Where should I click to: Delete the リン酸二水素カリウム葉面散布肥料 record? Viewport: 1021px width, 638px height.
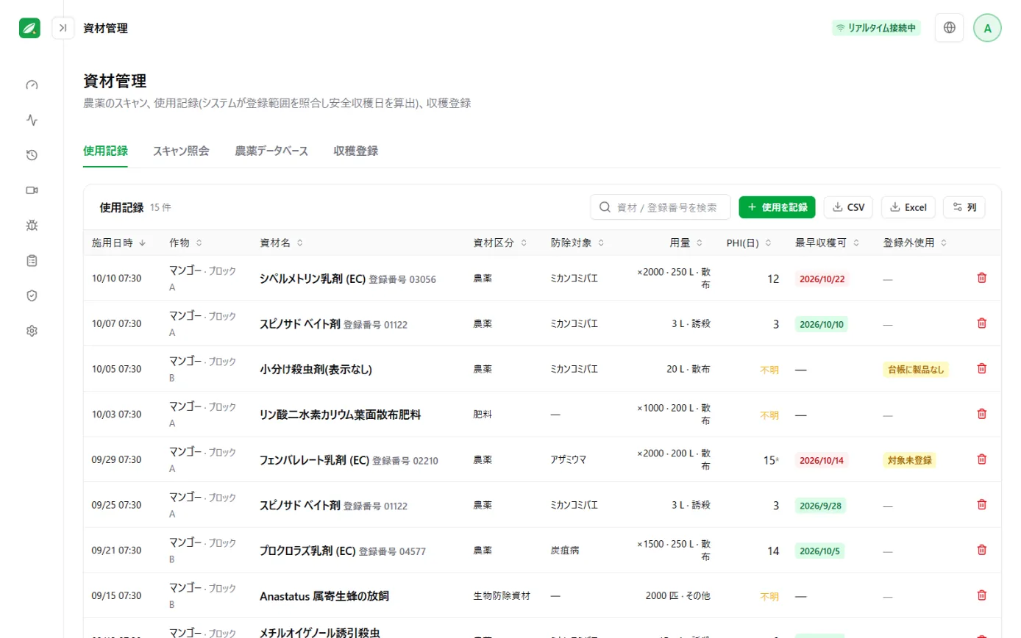[x=981, y=414]
